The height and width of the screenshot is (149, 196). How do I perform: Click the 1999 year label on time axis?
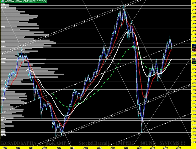[5, 148]
